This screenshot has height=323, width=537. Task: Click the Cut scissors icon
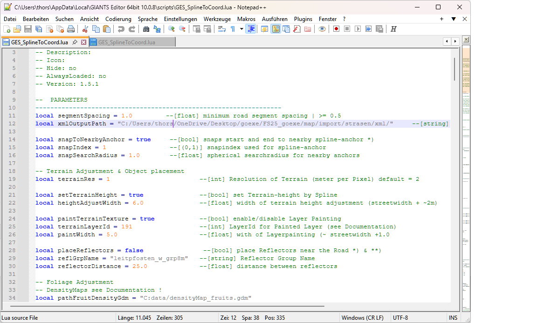(x=85, y=29)
